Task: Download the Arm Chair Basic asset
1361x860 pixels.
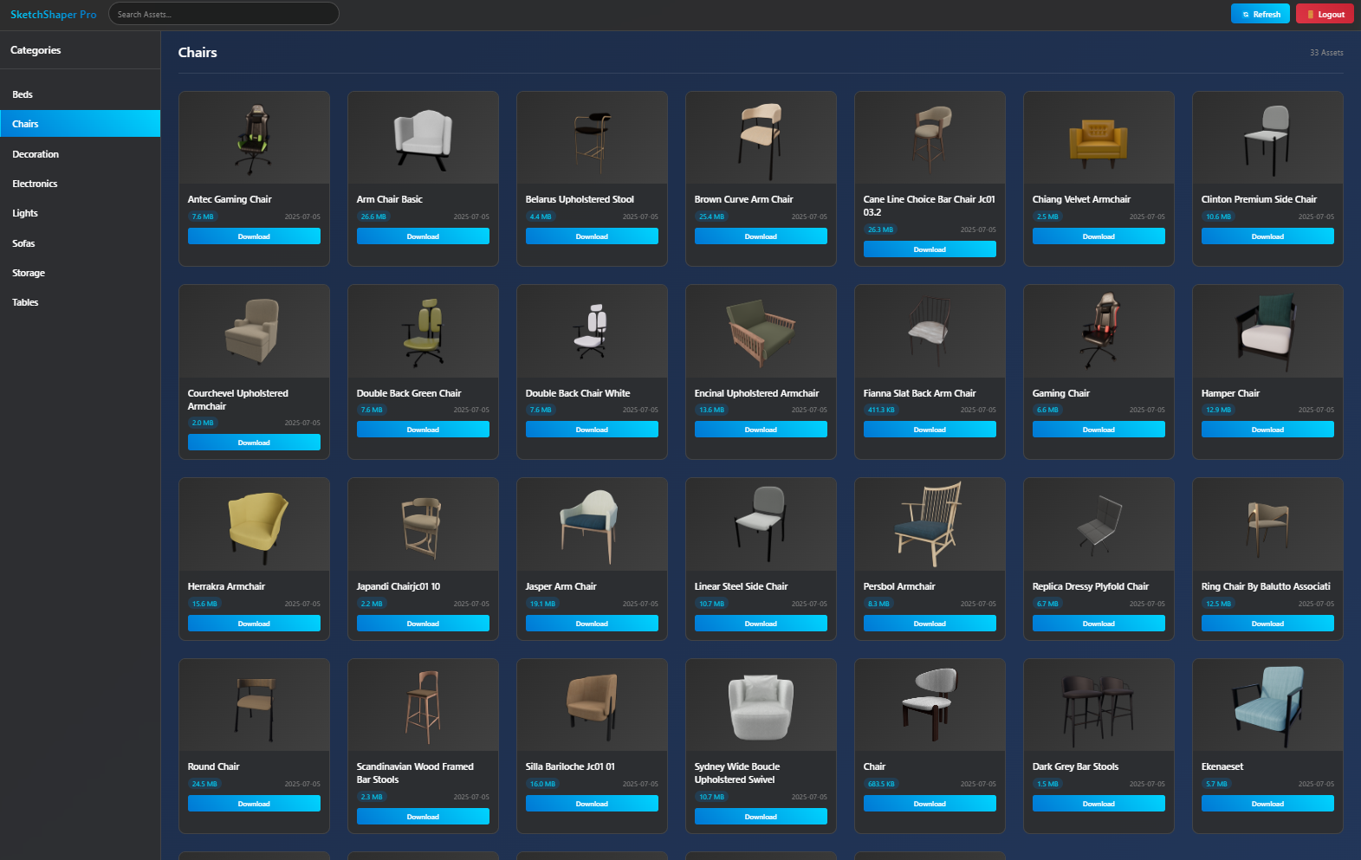Action: tap(423, 236)
